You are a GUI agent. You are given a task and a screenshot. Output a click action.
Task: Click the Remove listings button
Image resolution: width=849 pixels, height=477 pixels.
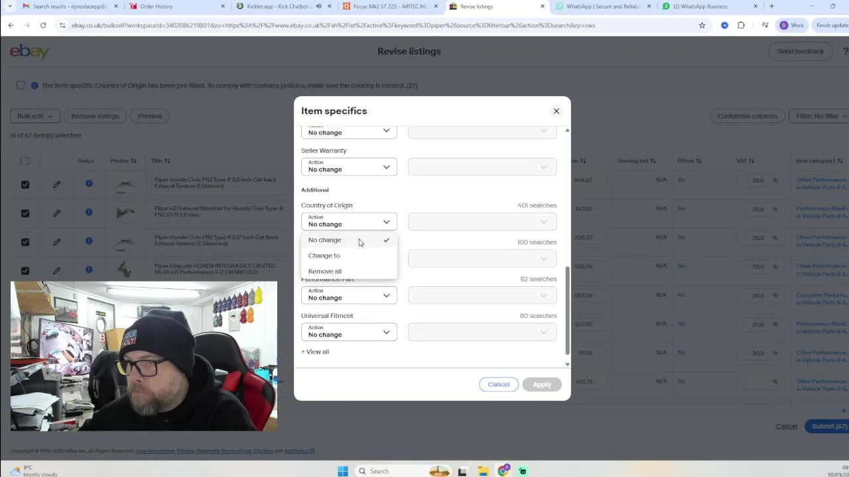coord(95,116)
